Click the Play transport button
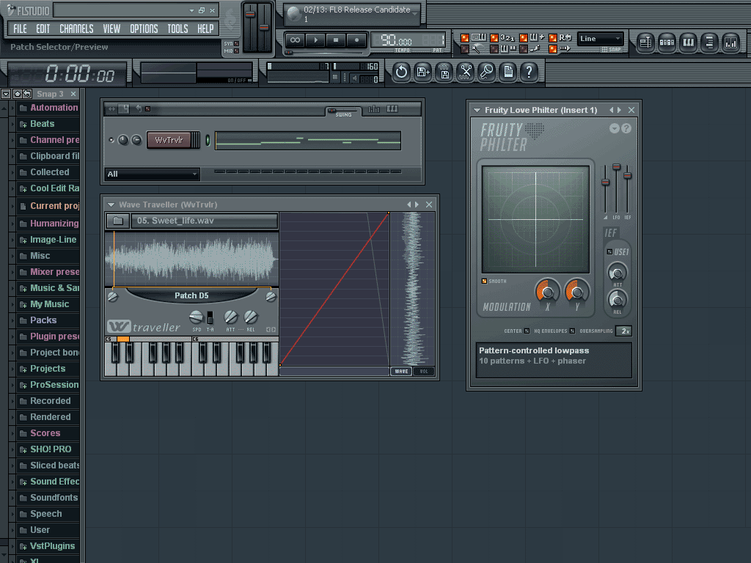The width and height of the screenshot is (751, 563). 315,40
